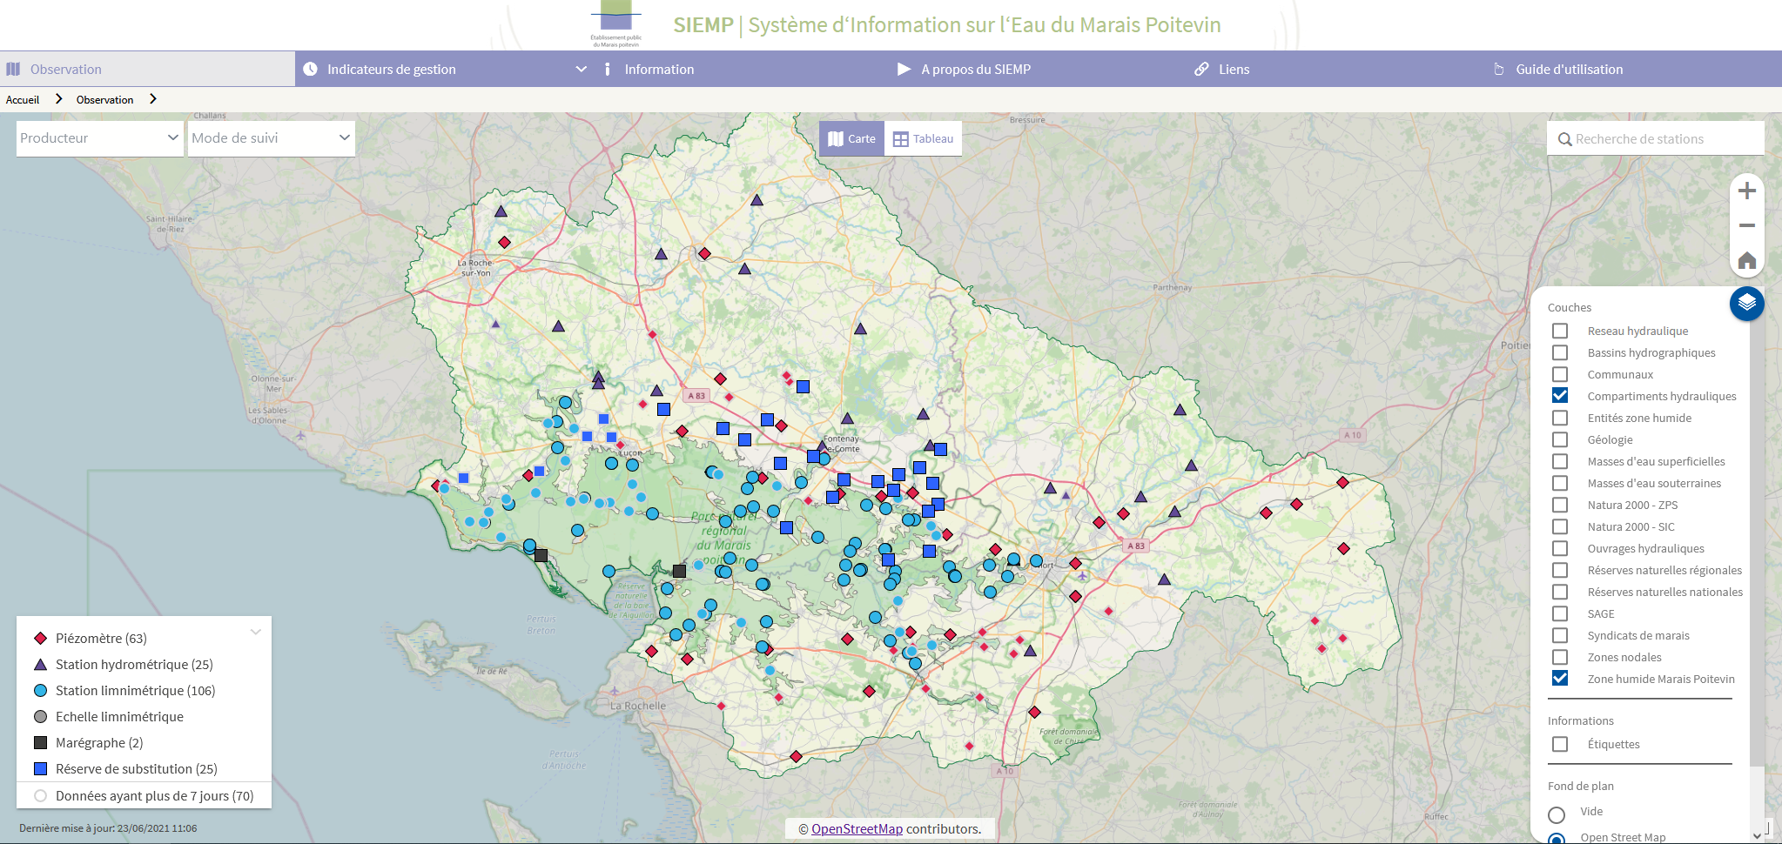Check Masses d'eau souterraines layer
This screenshot has height=844, width=1782.
coord(1560,483)
